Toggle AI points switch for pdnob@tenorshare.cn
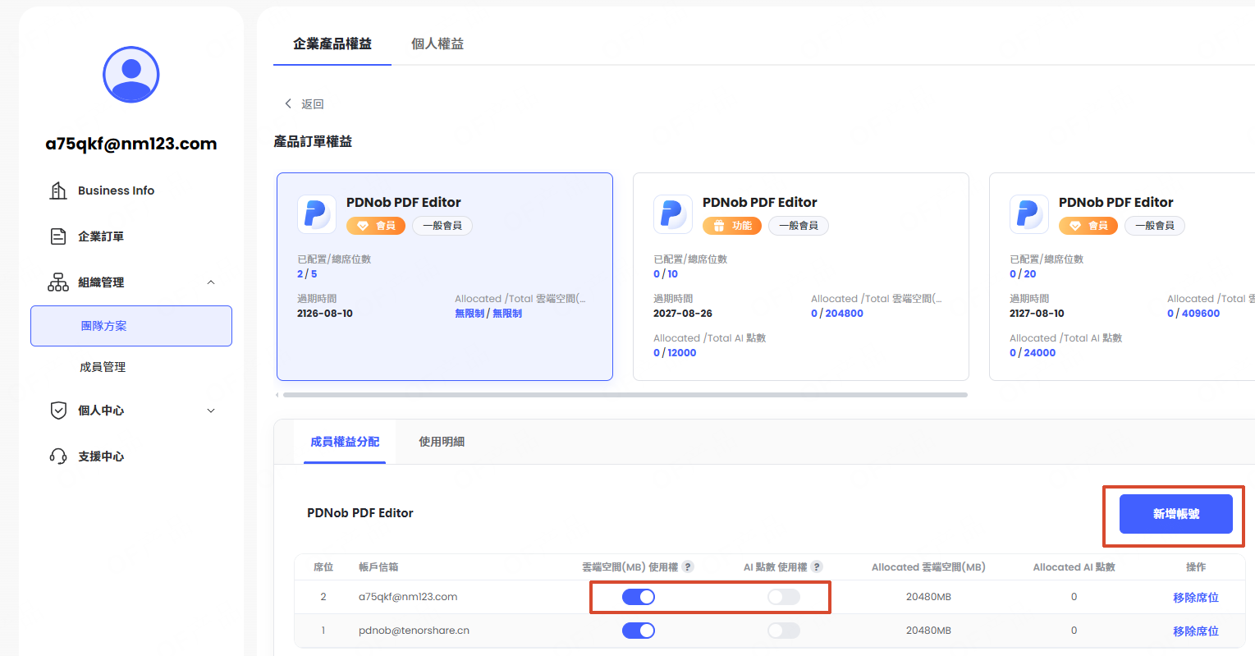 click(x=784, y=631)
